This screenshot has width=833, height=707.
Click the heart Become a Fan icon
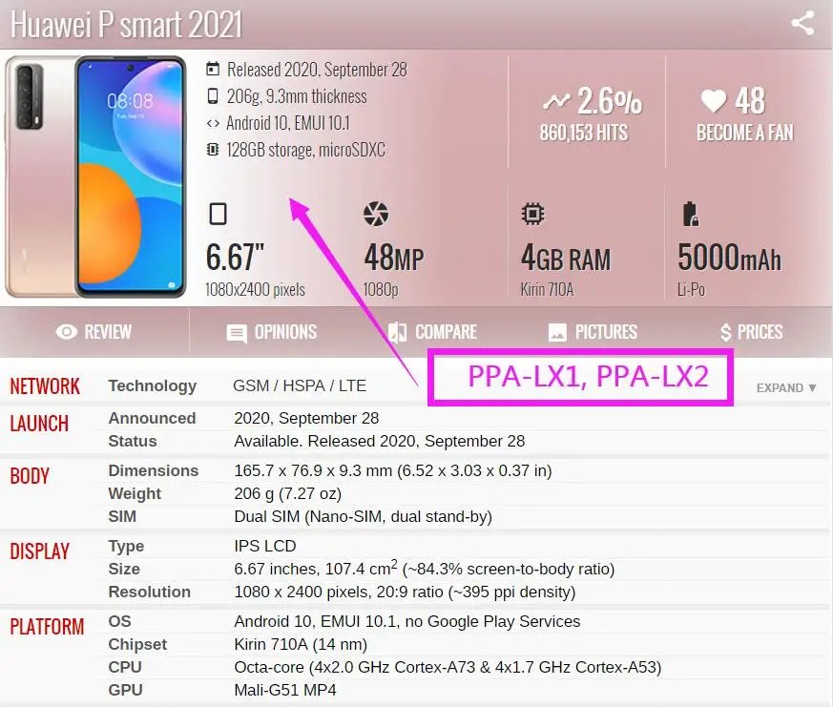pyautogui.click(x=713, y=100)
